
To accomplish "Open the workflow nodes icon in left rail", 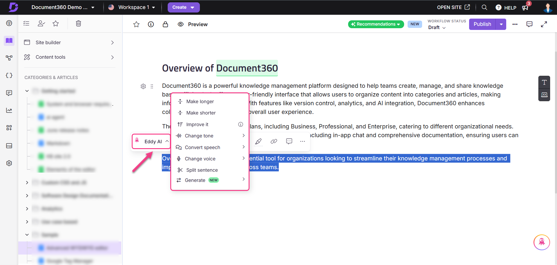I will click(x=9, y=58).
